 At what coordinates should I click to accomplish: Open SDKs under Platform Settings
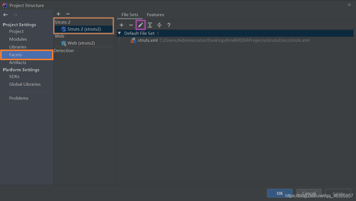point(14,77)
